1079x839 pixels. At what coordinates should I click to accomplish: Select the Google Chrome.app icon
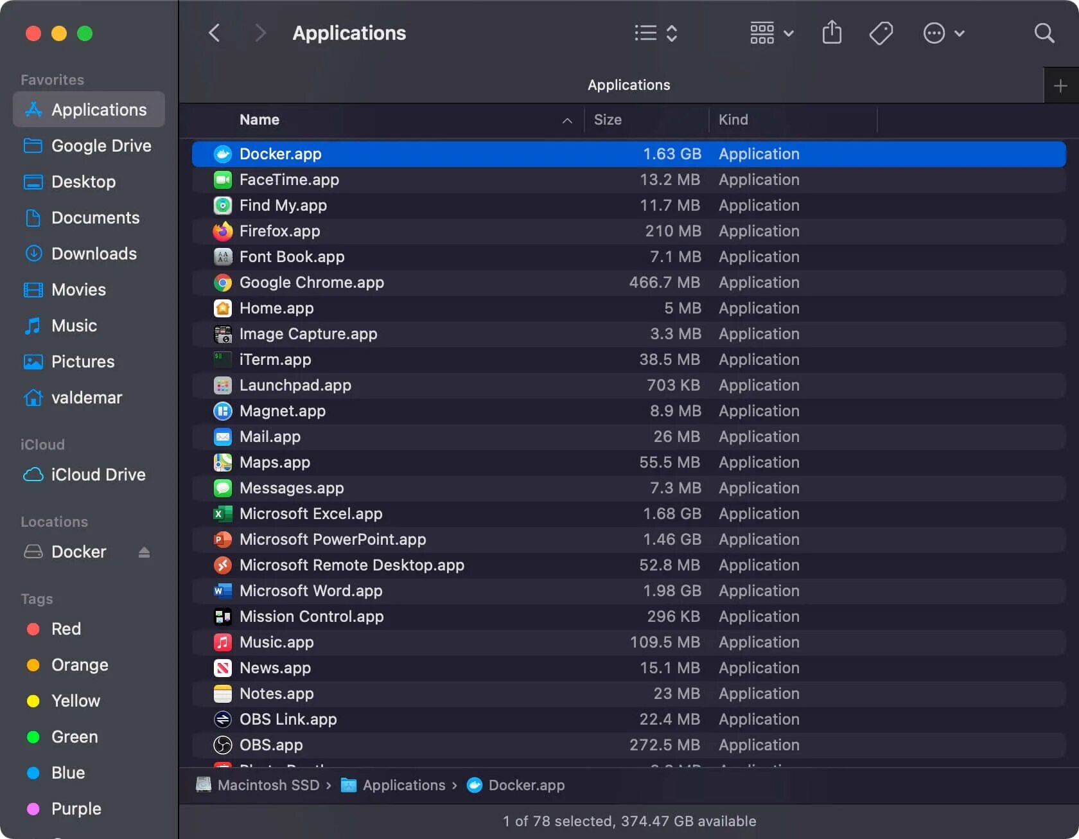[x=222, y=283]
